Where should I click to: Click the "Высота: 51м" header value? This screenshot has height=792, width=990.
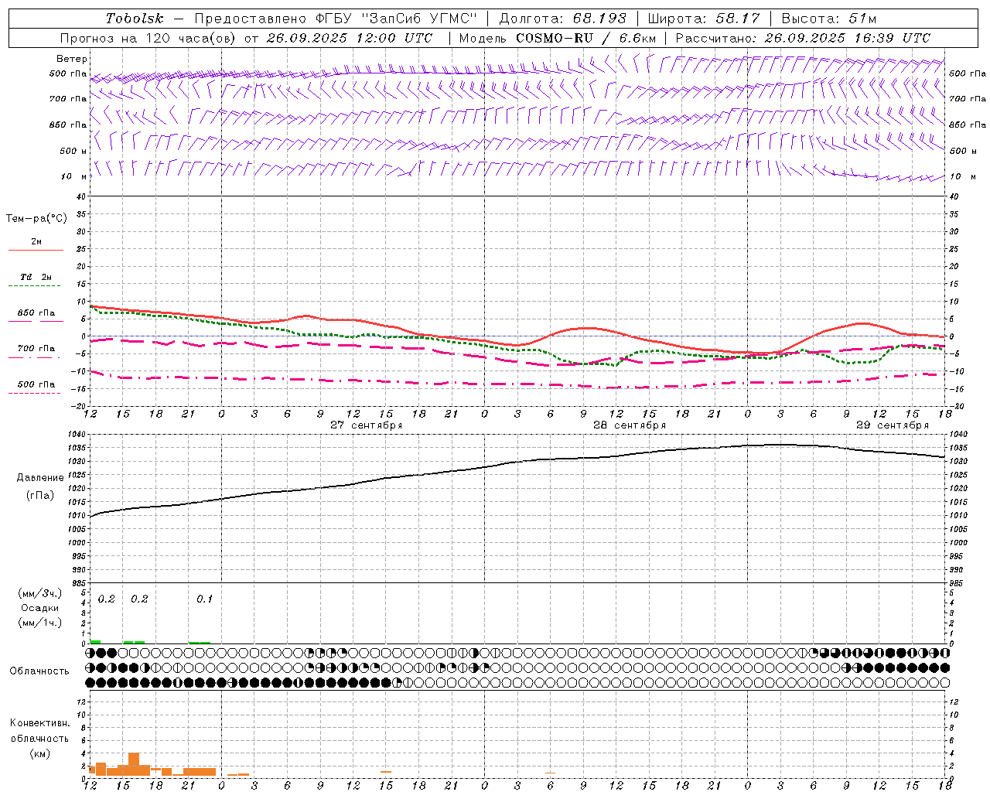pyautogui.click(x=829, y=19)
